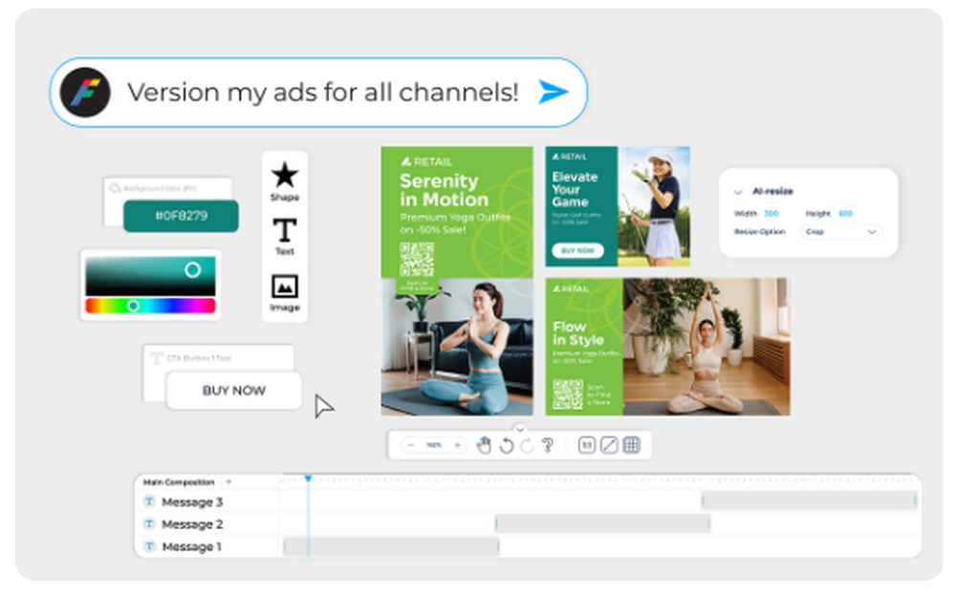The image size is (956, 596).
Task: Click the 'Version my ads for all channels!' text
Action: [323, 93]
